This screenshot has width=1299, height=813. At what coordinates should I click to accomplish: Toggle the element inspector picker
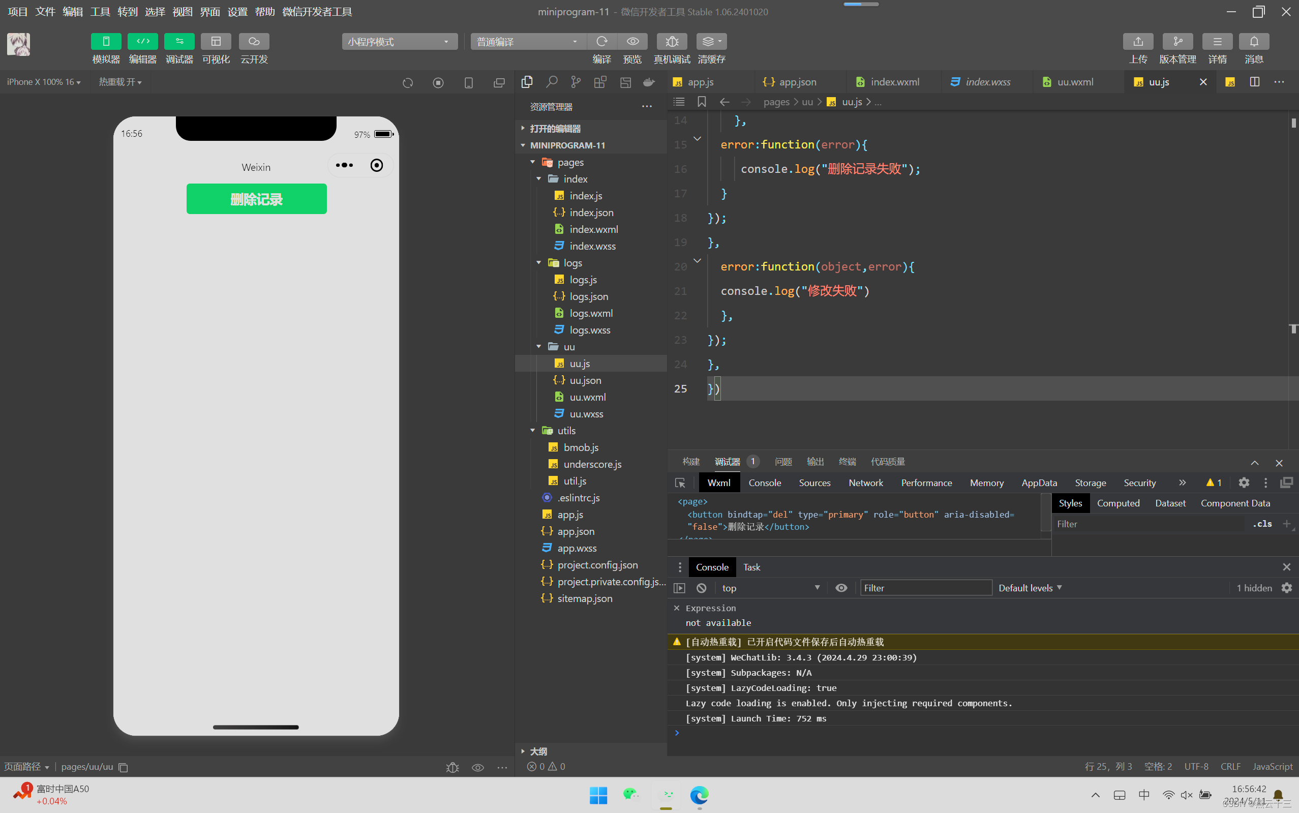click(680, 483)
